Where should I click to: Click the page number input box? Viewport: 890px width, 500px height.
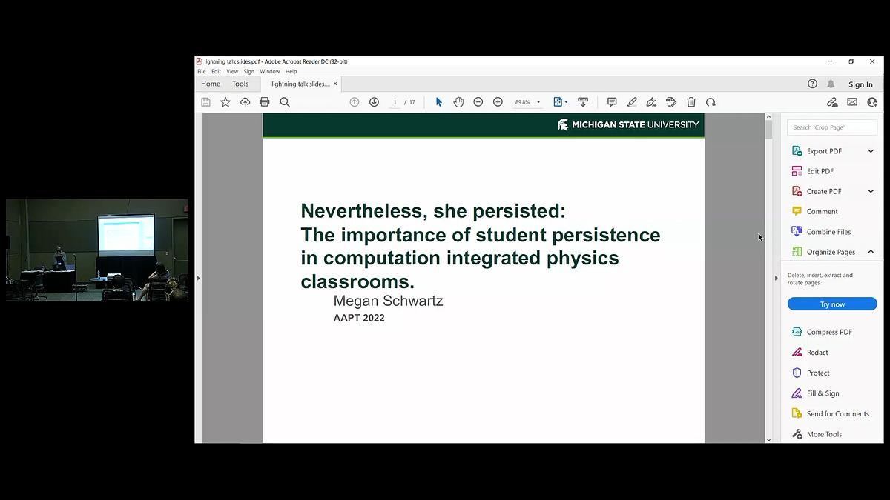click(395, 102)
